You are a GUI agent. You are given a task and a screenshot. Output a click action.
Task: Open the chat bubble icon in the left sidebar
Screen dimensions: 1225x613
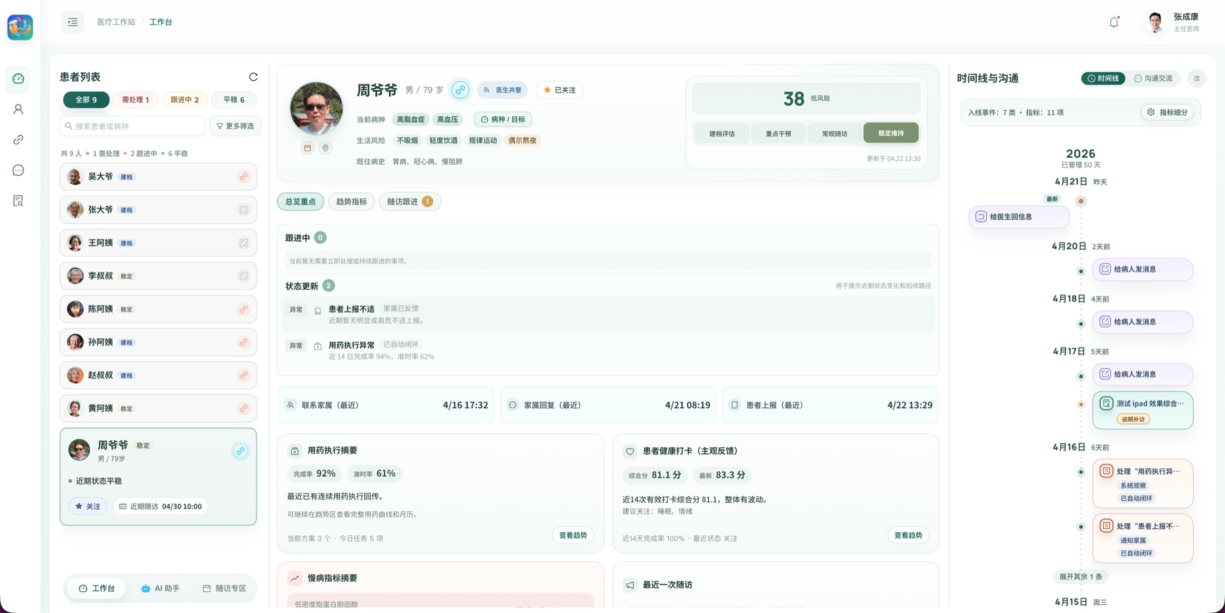[x=18, y=170]
